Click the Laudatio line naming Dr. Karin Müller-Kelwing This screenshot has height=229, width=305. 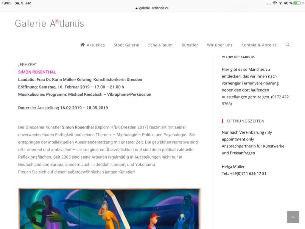80,80
